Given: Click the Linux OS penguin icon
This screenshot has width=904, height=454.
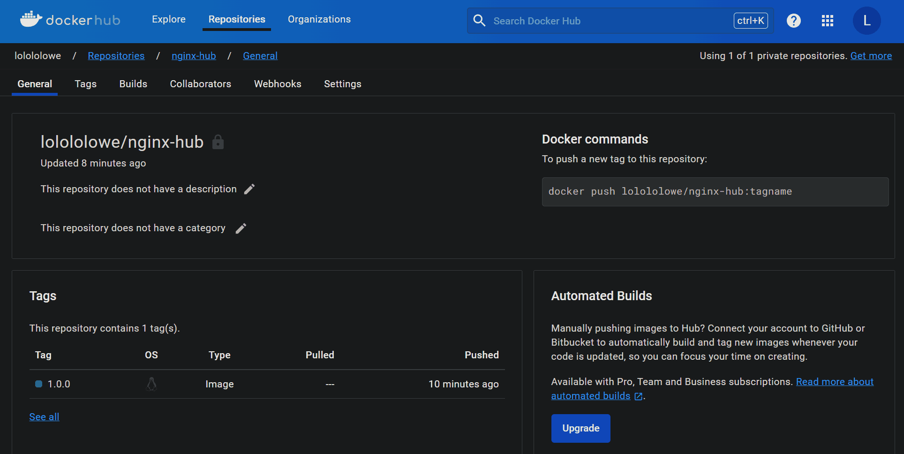Looking at the screenshot, I should tap(151, 384).
